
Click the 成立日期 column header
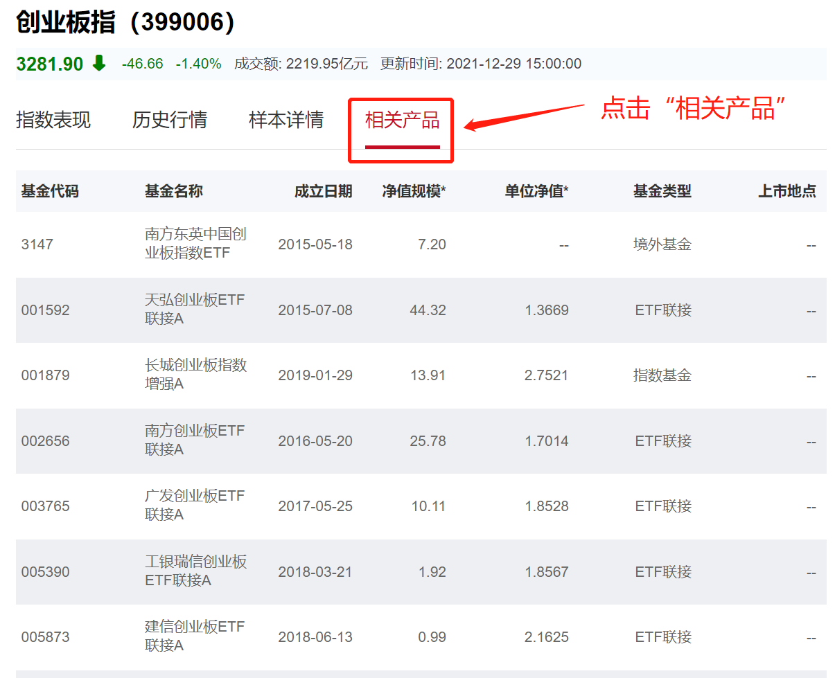coord(323,192)
